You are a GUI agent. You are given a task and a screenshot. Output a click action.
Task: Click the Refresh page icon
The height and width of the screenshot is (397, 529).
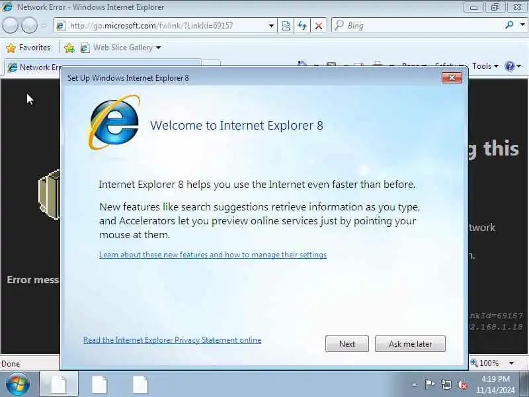click(302, 26)
